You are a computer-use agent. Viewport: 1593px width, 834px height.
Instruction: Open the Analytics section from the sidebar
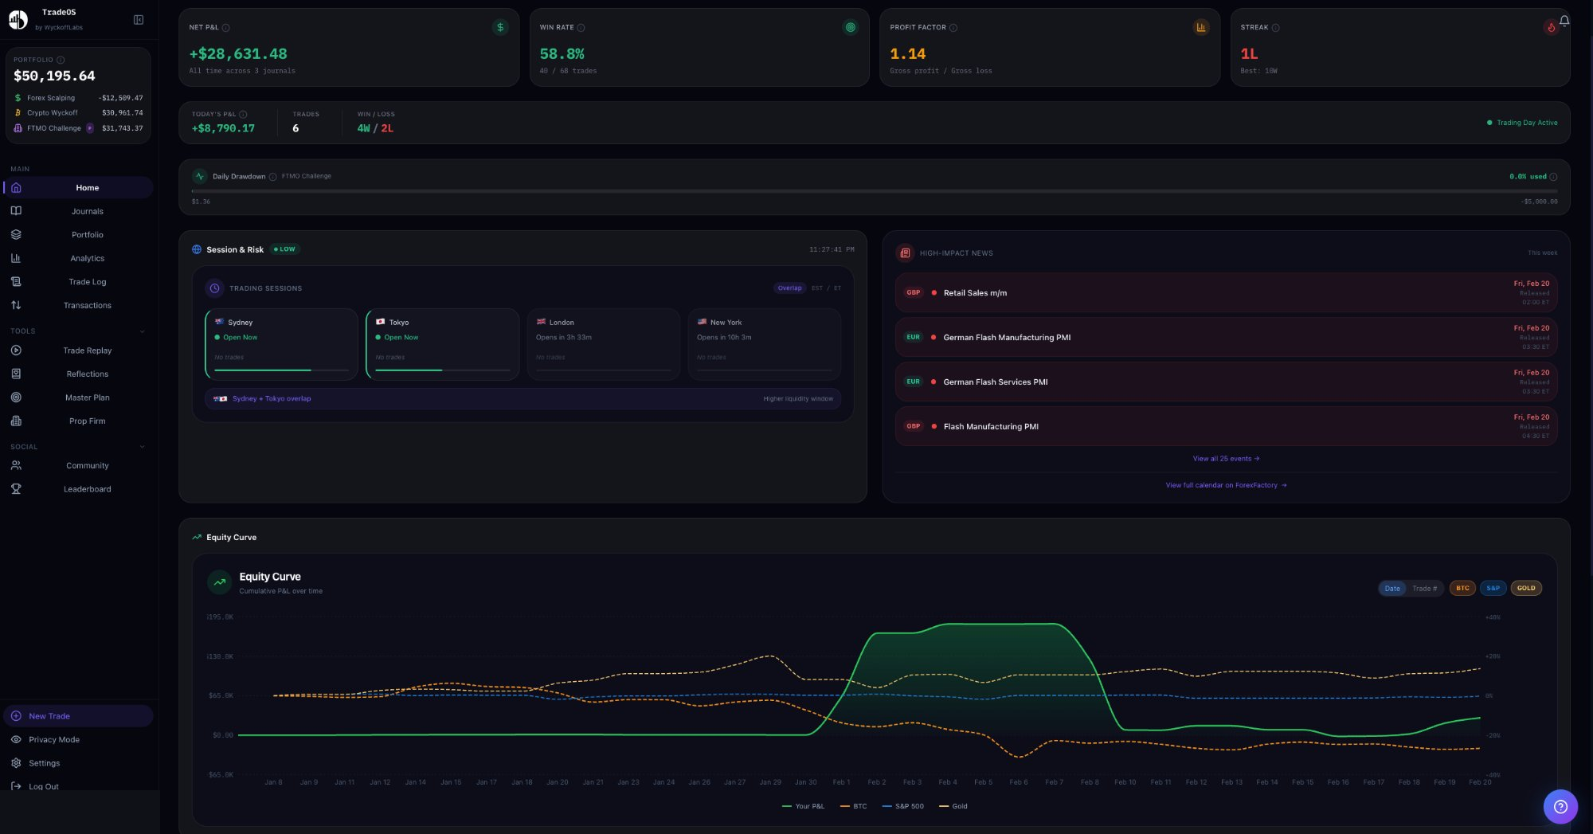(x=87, y=258)
